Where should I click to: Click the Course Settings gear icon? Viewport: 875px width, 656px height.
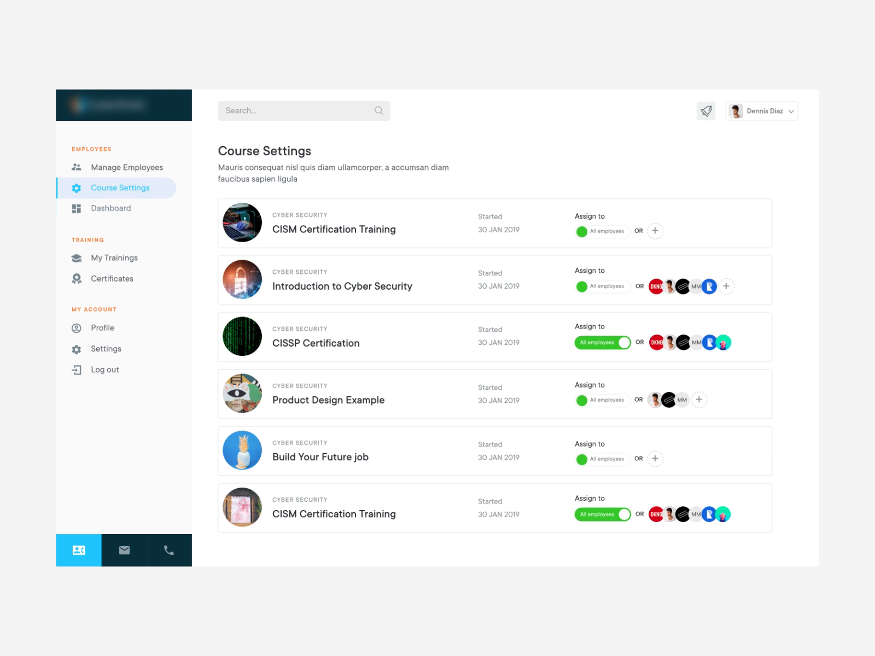pos(77,188)
